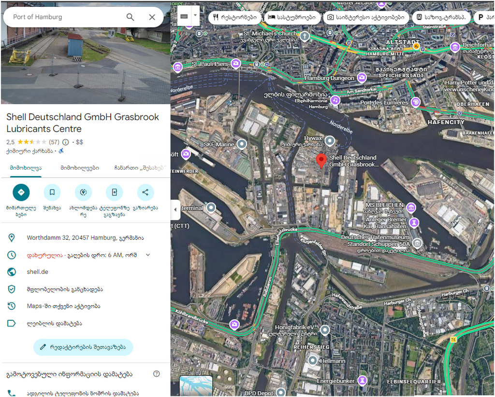Open your Maps activity history icon
Screen dimensions: 495x397
12,306
